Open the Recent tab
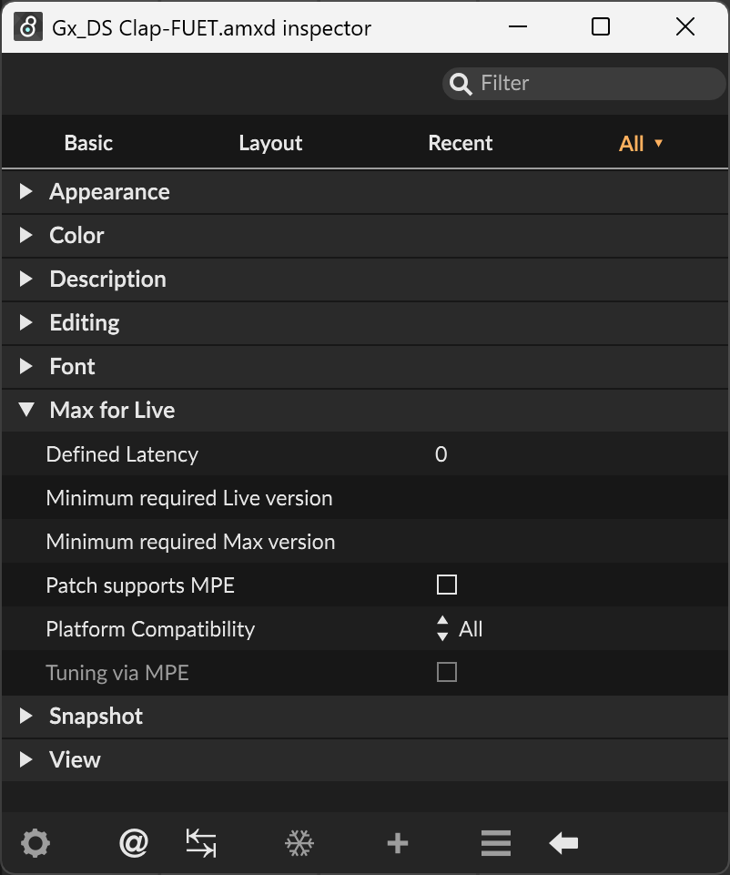The height and width of the screenshot is (875, 730). pos(460,144)
